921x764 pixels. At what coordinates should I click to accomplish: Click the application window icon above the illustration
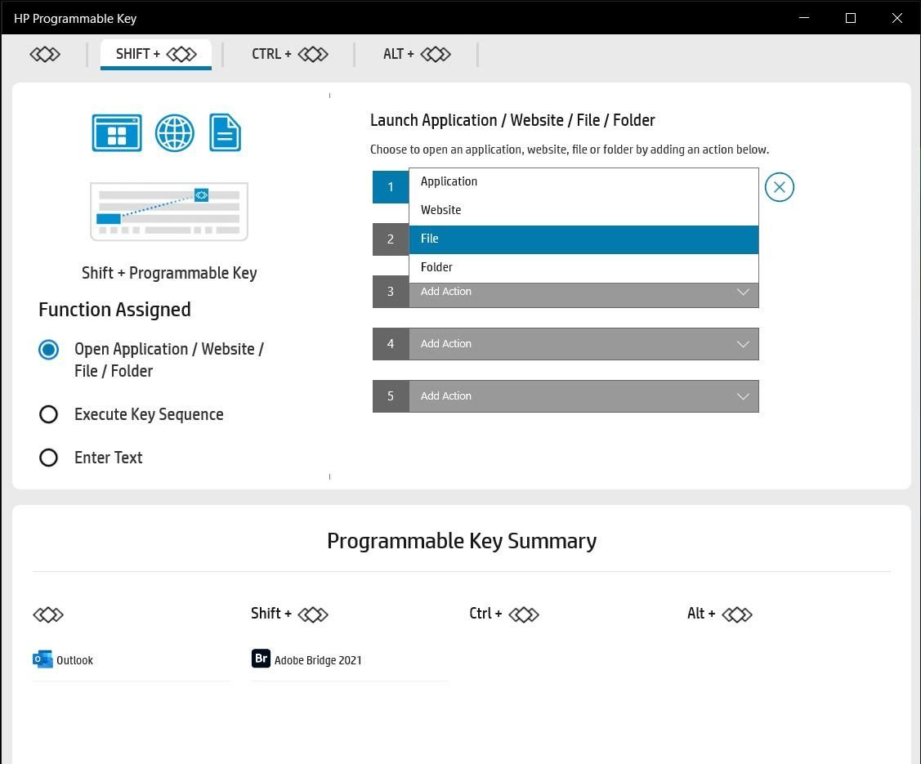pyautogui.click(x=115, y=132)
